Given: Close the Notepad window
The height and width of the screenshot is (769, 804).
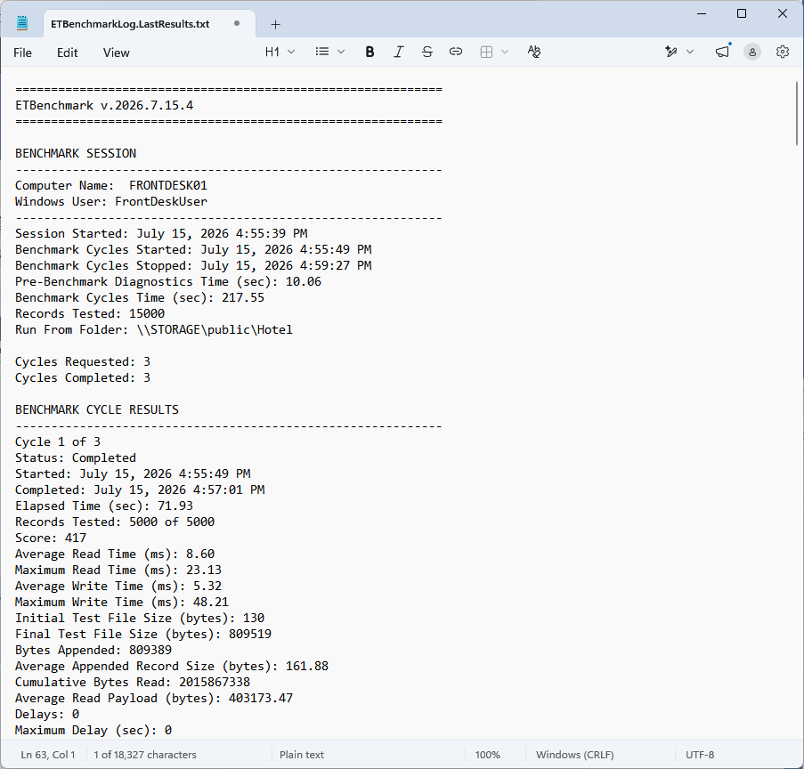Looking at the screenshot, I should (783, 14).
